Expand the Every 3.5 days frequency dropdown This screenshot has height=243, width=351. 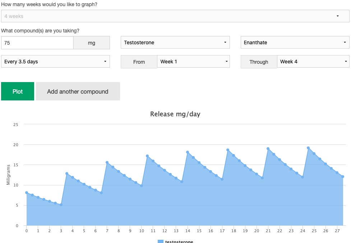point(55,62)
